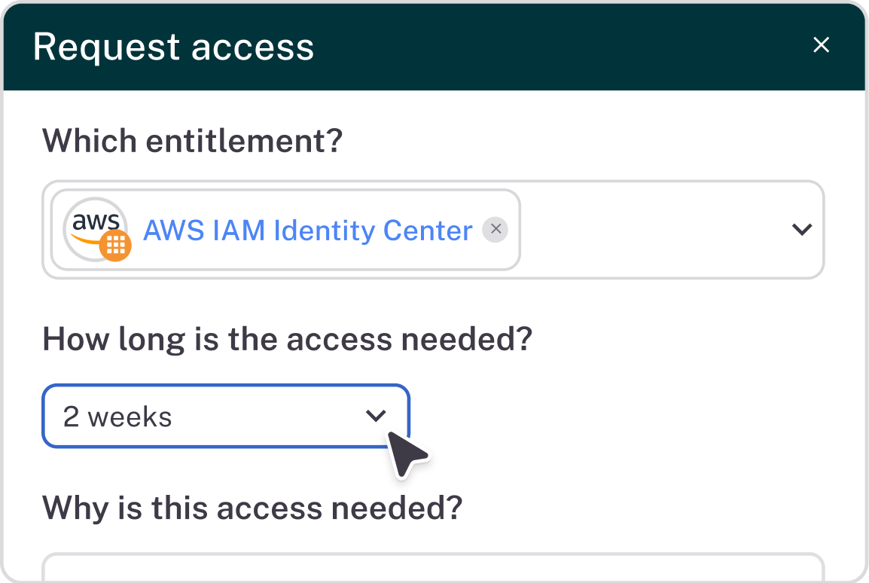Click the AWS IAM Identity Center link text
The image size is (869, 583).
pos(307,230)
